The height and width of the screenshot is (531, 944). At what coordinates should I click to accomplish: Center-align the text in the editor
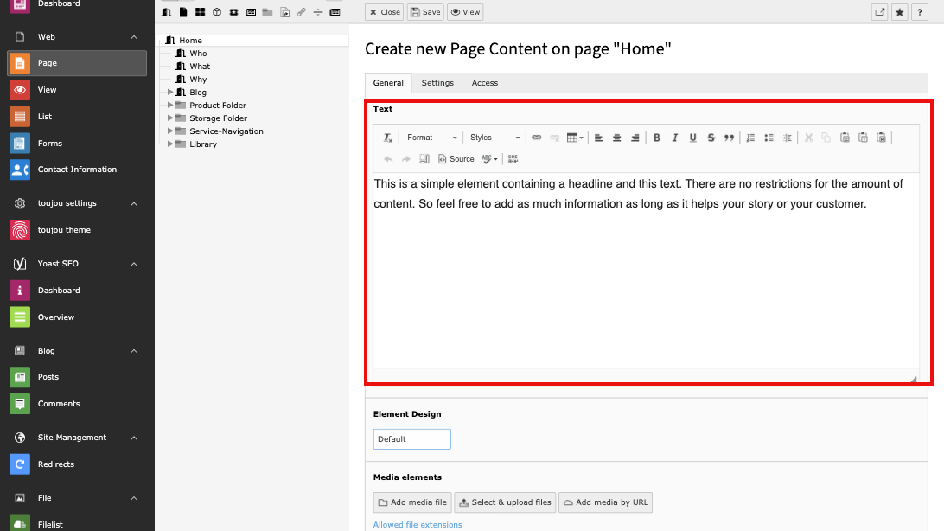617,138
